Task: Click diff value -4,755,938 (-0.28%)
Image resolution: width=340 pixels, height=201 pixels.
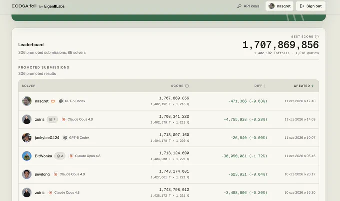Action: 245,119
